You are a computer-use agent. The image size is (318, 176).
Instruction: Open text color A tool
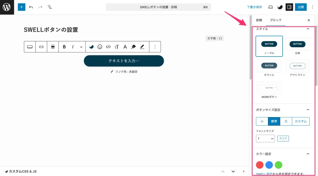(125, 47)
